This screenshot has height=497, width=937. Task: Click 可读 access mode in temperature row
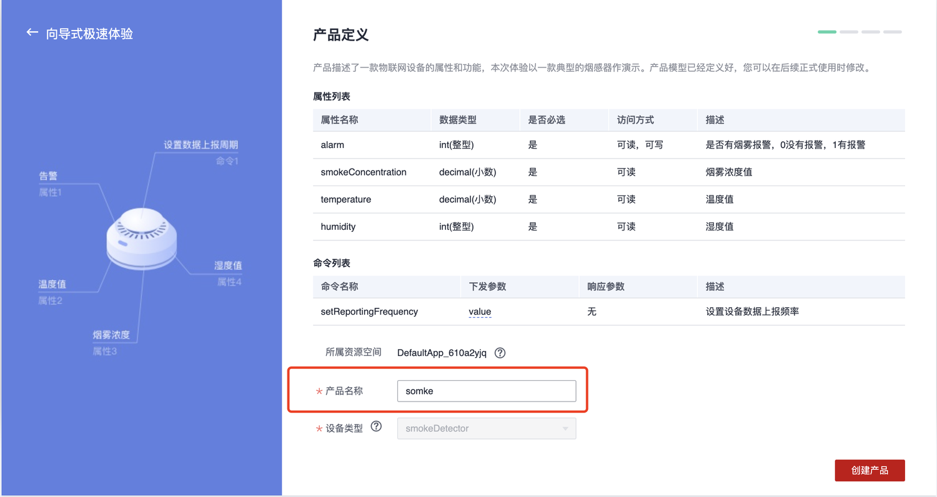coord(626,199)
